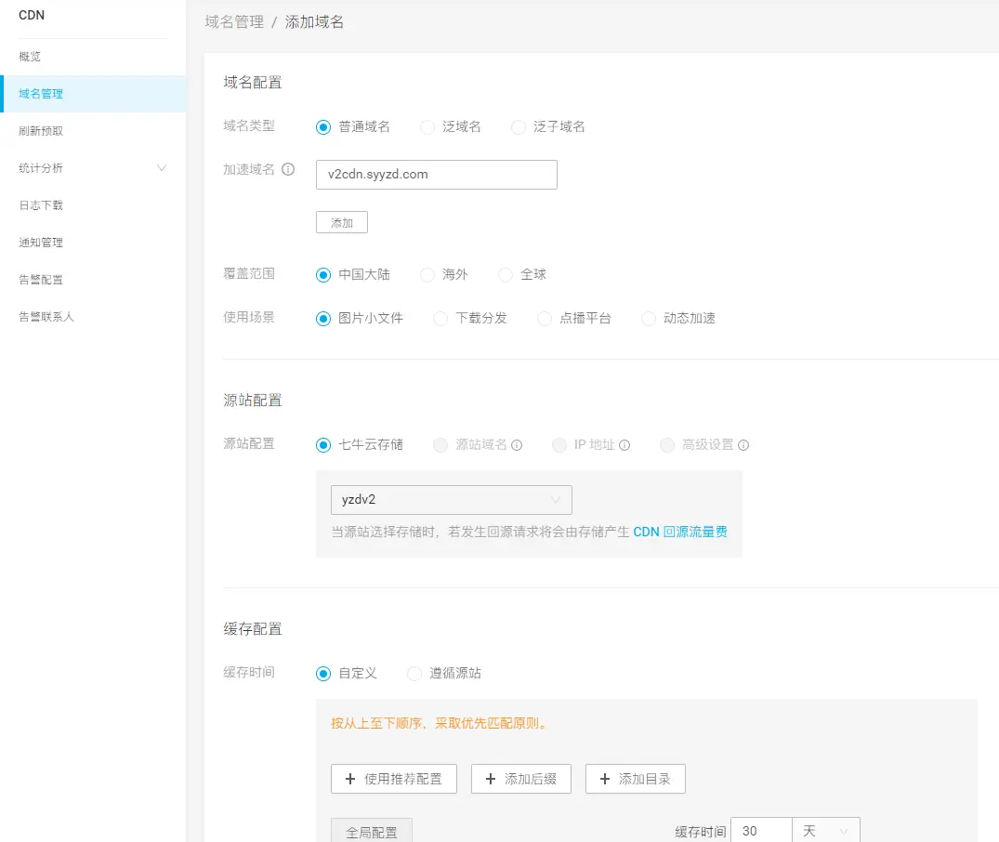This screenshot has width=999, height=842.
Task: Click 域名管理 breadcrumb link
Action: pyautogui.click(x=234, y=21)
